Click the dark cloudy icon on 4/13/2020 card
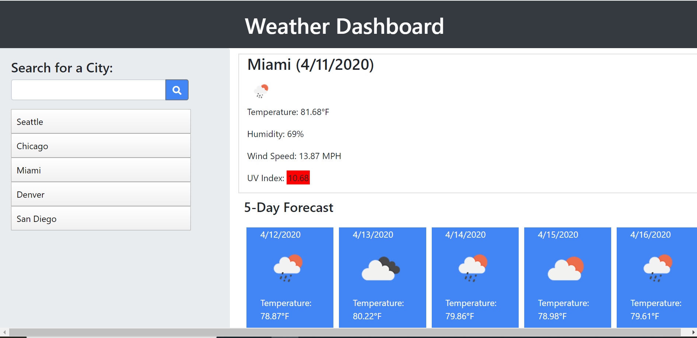 (x=382, y=268)
